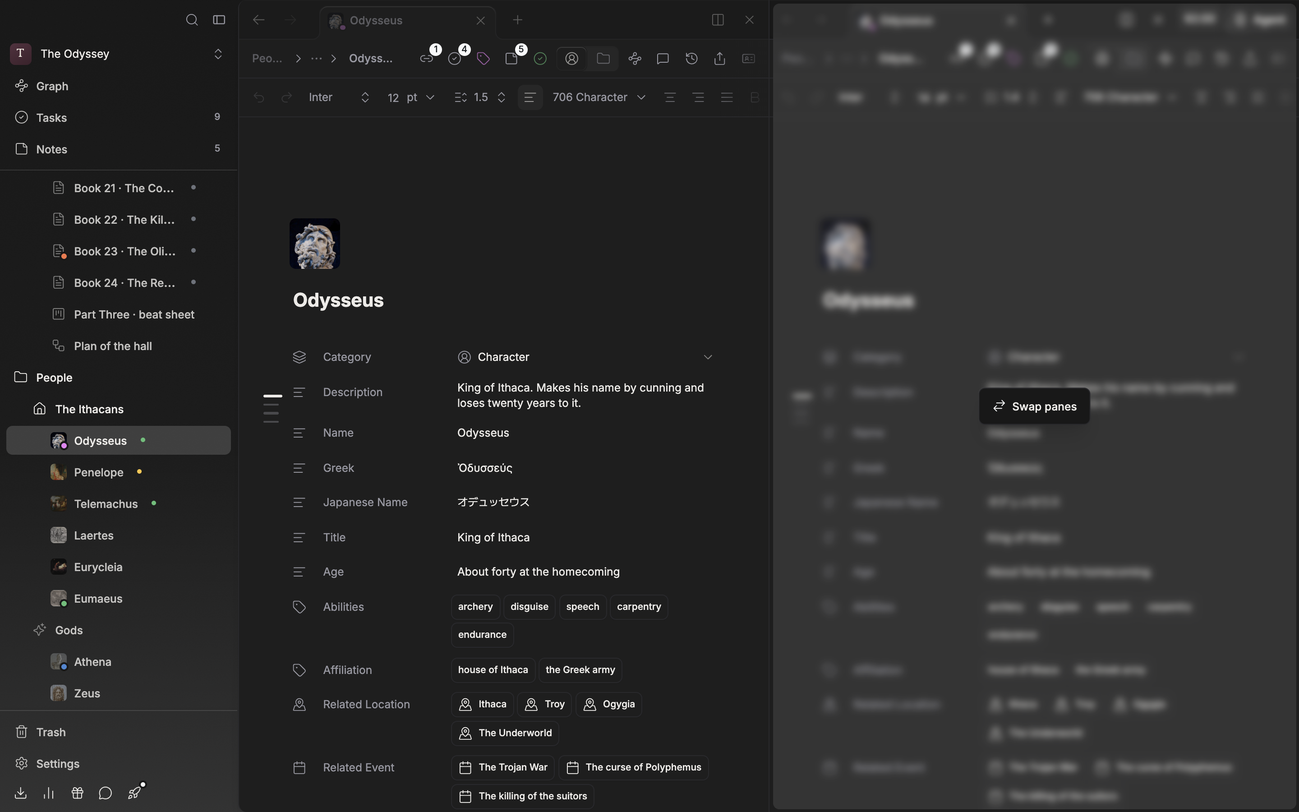Click the share export icon
The image size is (1299, 812).
720,59
